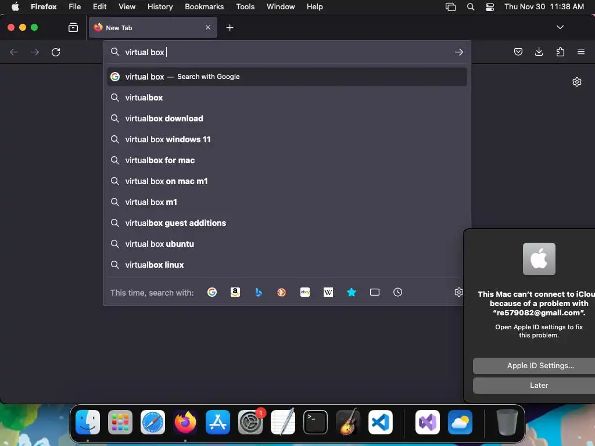Viewport: 595px width, 446px height.
Task: Choose 'virtual box m1' suggestion
Action: 287,202
